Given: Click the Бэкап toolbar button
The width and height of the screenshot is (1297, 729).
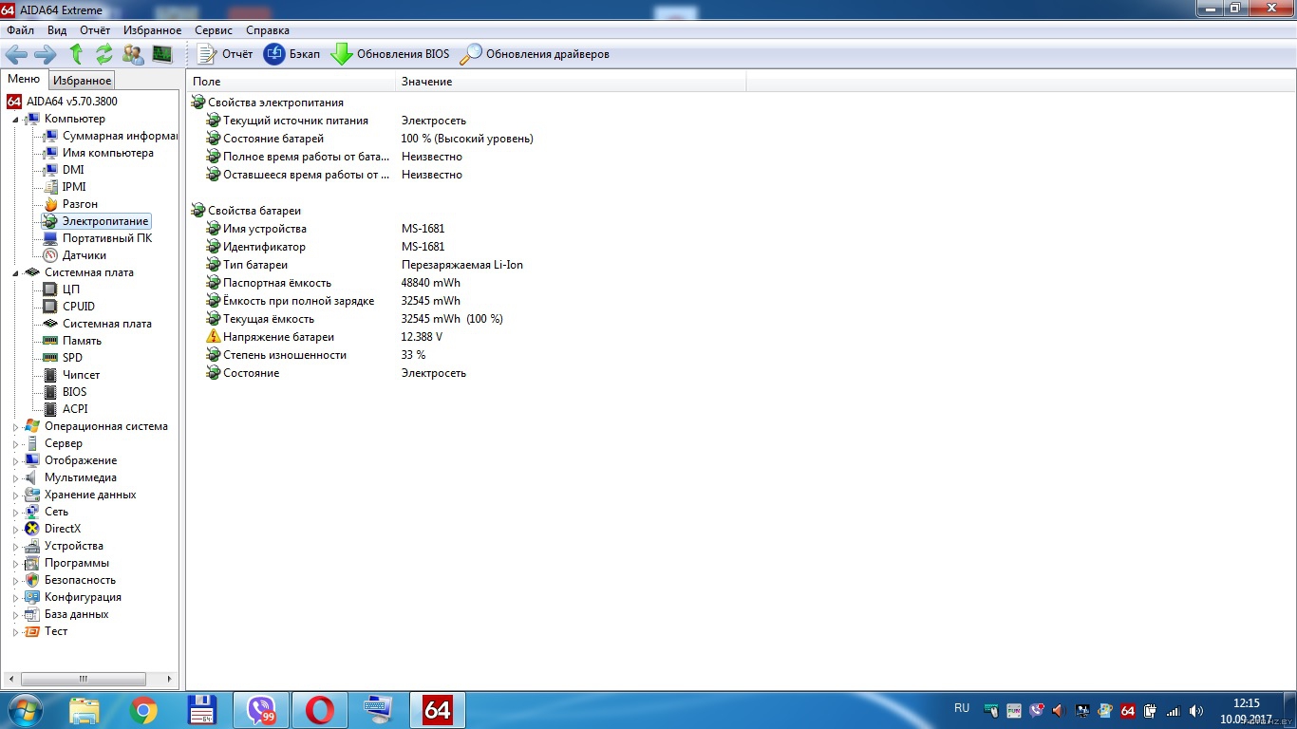Looking at the screenshot, I should click(x=291, y=54).
